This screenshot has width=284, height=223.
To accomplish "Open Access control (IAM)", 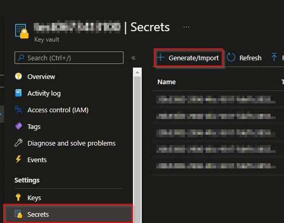I will pos(58,110).
